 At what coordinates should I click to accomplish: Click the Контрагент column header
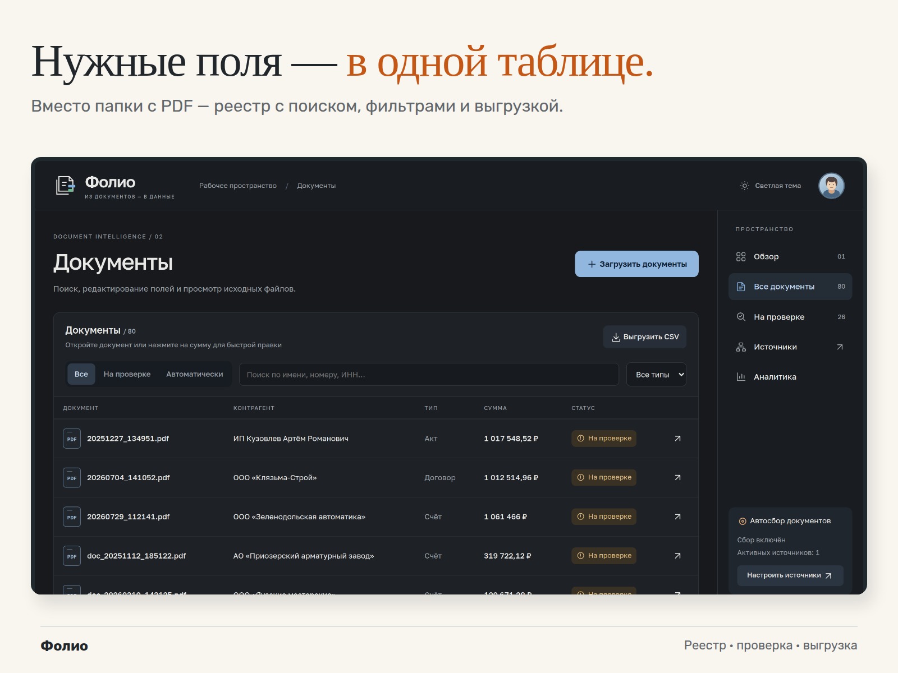(x=254, y=408)
